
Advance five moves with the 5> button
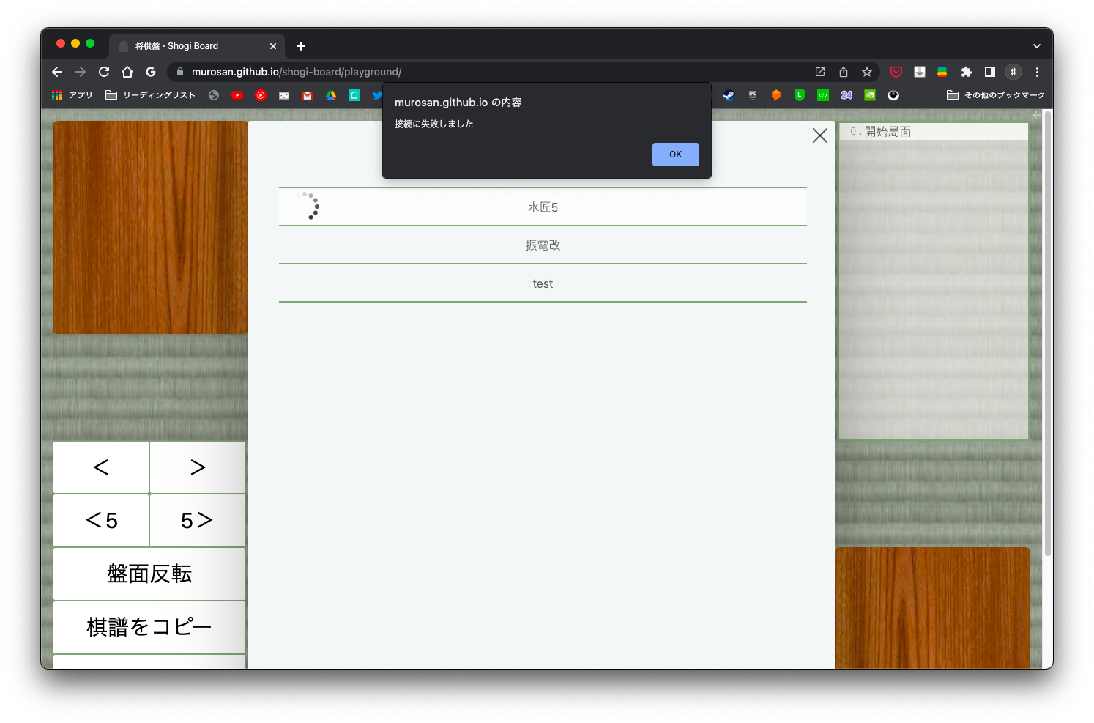click(197, 520)
